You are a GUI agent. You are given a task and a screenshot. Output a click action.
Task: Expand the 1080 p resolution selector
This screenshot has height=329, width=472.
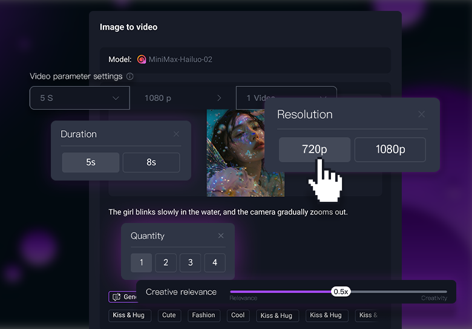pyautogui.click(x=182, y=98)
